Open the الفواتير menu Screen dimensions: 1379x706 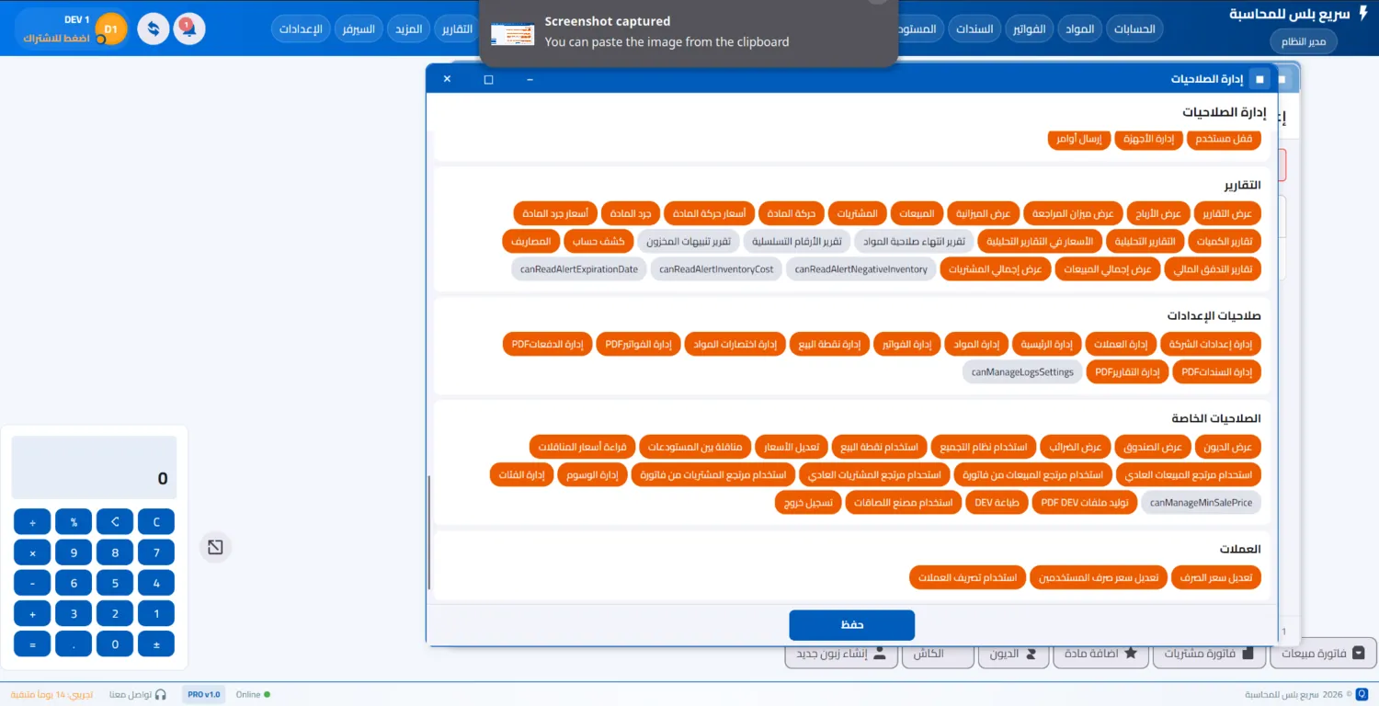tap(1029, 29)
